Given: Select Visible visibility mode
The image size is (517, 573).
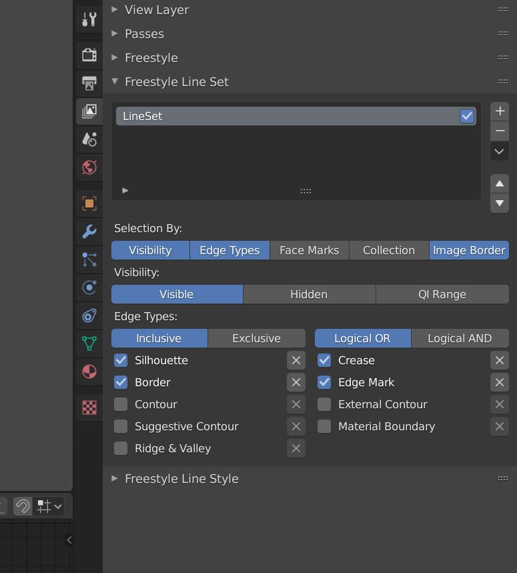Looking at the screenshot, I should tap(177, 294).
